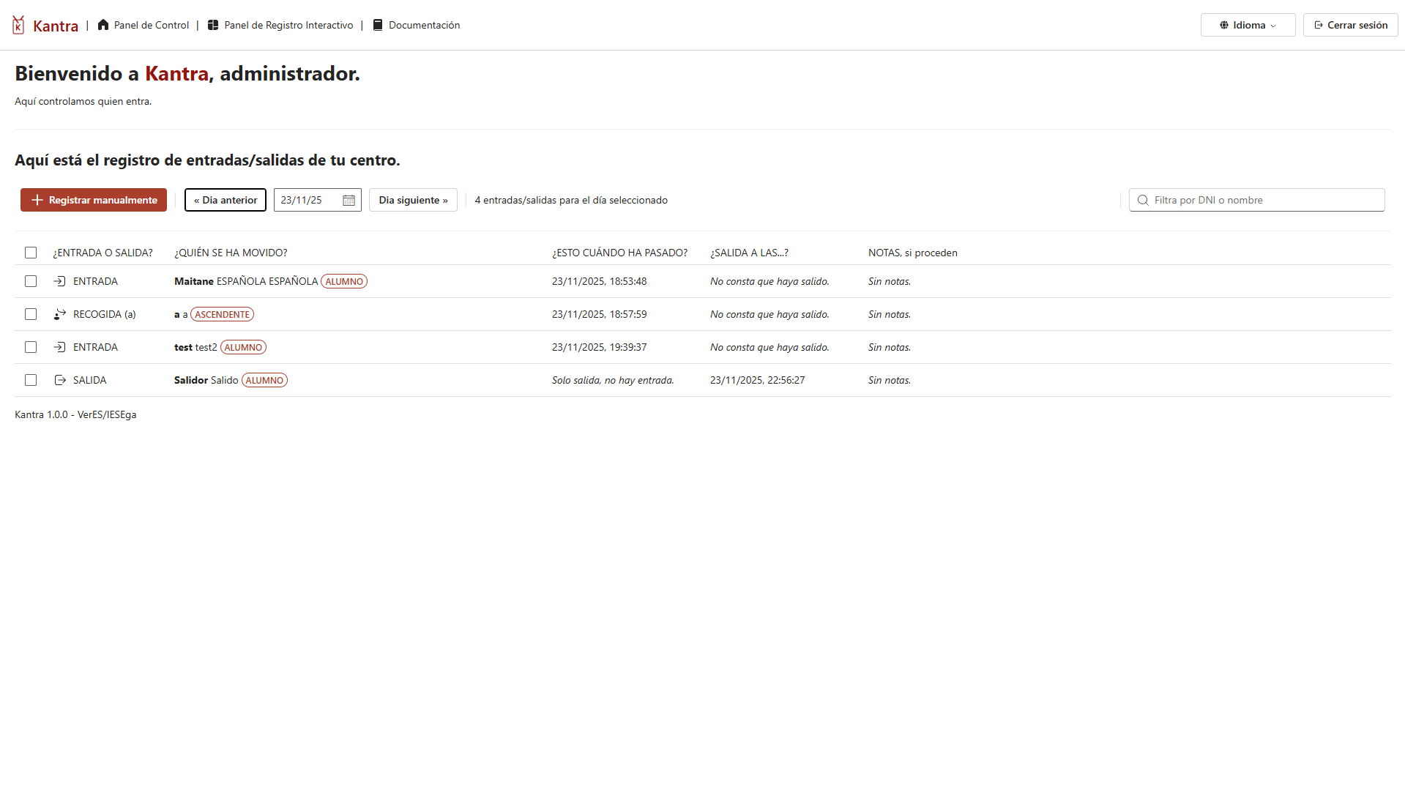Open the Documentación menu link
Image resolution: width=1405 pixels, height=790 pixels.
point(424,25)
